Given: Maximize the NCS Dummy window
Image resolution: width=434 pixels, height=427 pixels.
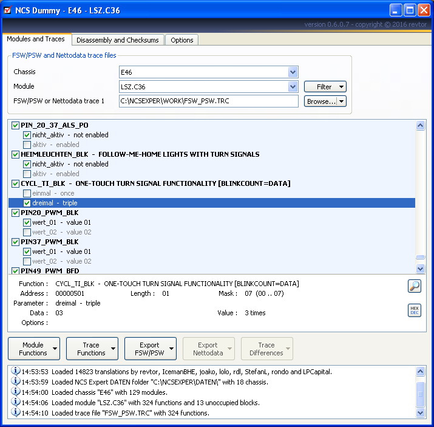Looking at the screenshot, I should coord(410,10).
